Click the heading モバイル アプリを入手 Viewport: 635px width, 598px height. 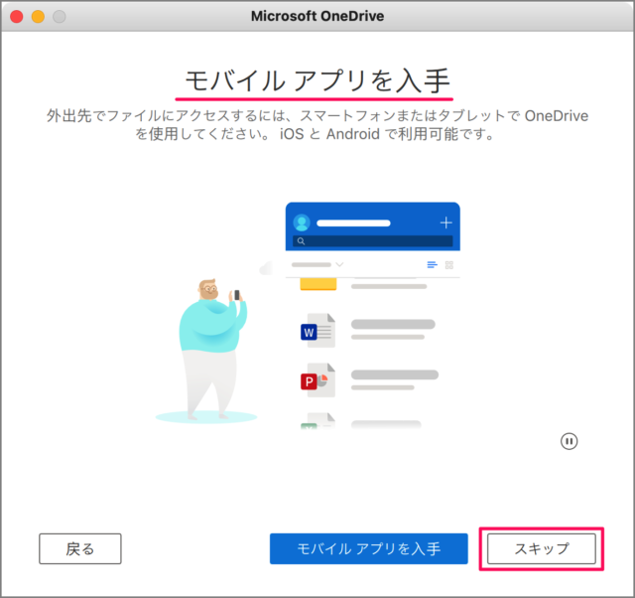coord(317,80)
